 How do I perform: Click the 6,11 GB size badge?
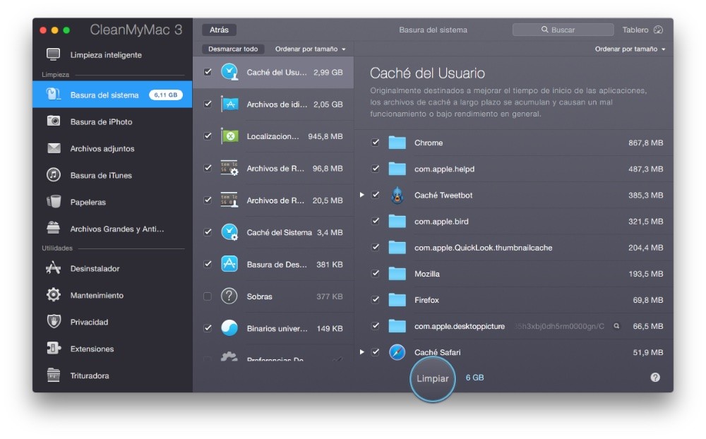[x=166, y=95]
